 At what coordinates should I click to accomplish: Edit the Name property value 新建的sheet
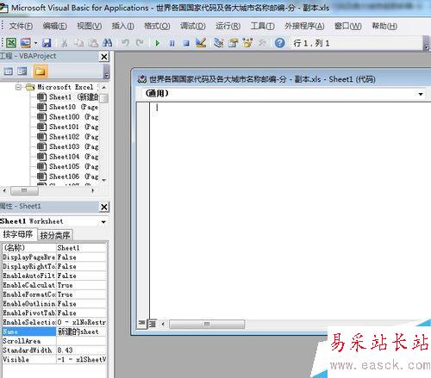(81, 332)
